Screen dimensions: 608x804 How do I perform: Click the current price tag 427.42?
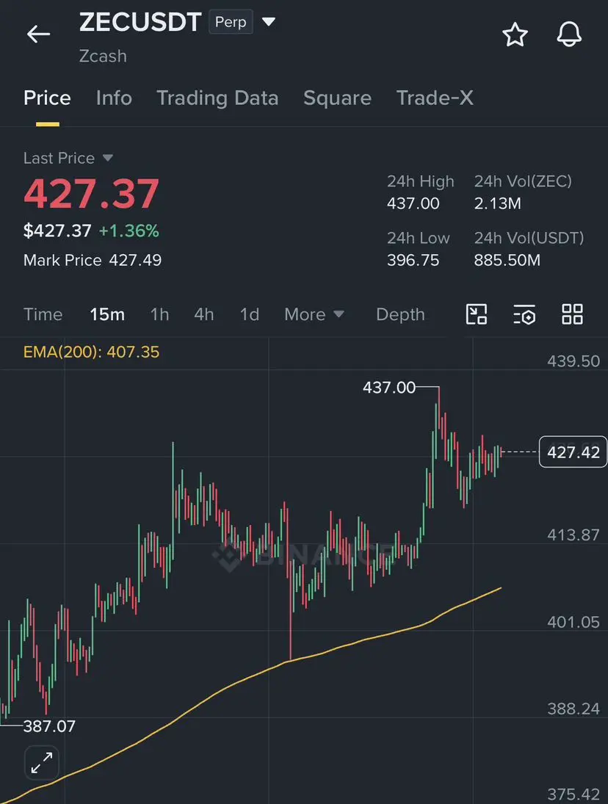[573, 452]
